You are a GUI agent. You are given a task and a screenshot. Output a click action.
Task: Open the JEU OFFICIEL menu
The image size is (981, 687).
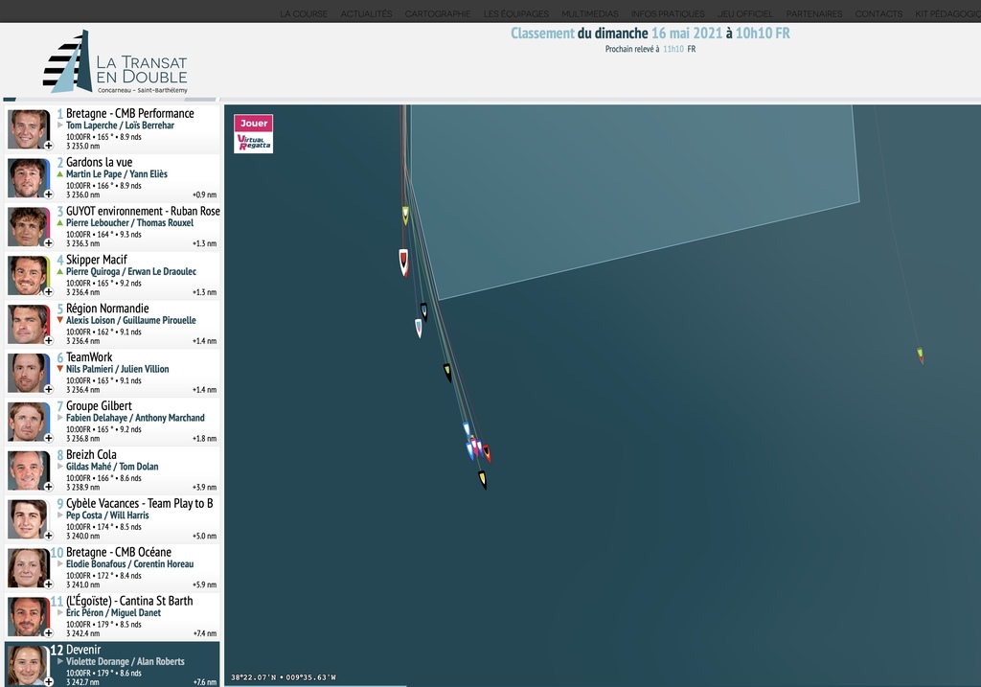(745, 13)
